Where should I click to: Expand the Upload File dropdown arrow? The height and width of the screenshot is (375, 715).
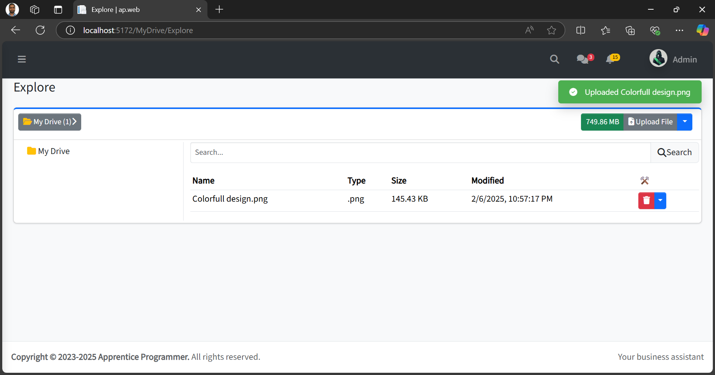(685, 122)
